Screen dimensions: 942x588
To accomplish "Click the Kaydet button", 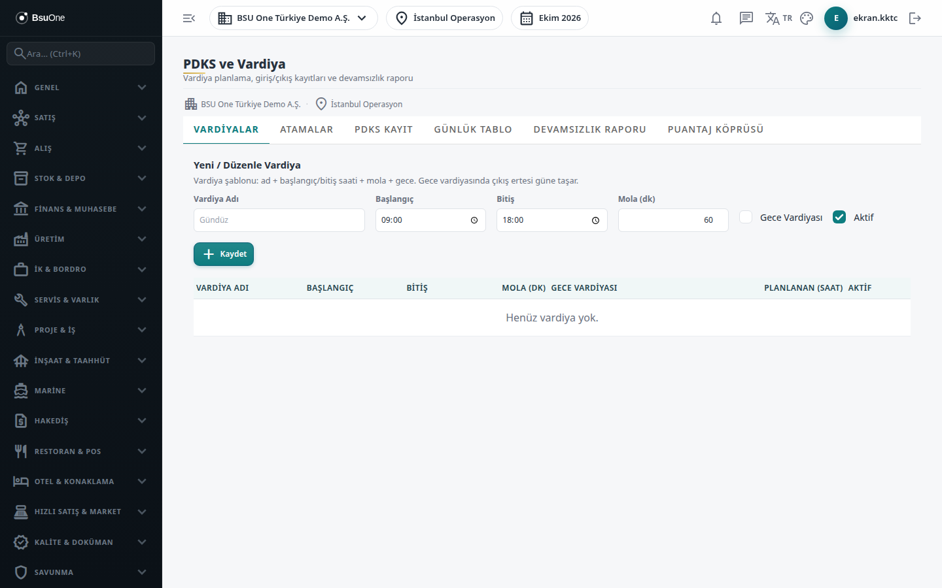I will click(224, 254).
